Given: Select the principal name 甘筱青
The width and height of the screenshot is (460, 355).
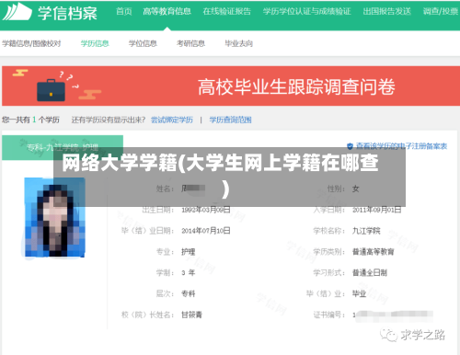Looking at the screenshot, I should (191, 315).
